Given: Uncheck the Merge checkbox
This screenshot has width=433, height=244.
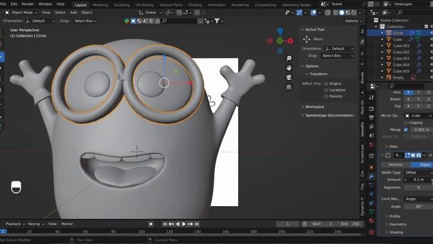Looking at the screenshot, I should pyautogui.click(x=406, y=129).
